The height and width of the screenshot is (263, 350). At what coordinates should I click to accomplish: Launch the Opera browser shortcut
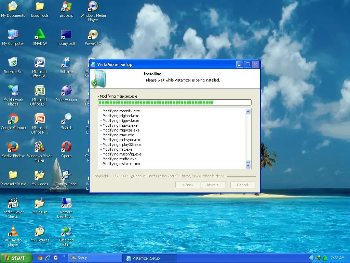(67, 150)
